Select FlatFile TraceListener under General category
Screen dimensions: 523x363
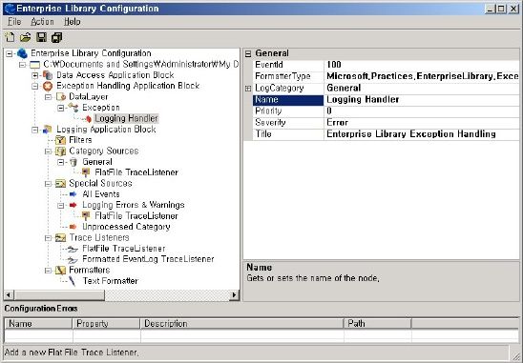136,172
